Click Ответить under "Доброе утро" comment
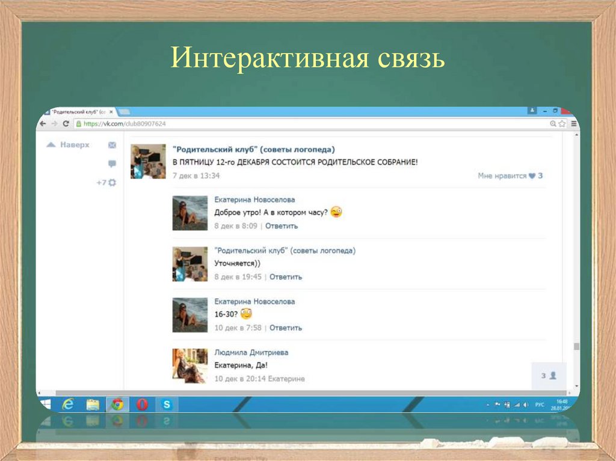The height and width of the screenshot is (461, 616). 282,226
